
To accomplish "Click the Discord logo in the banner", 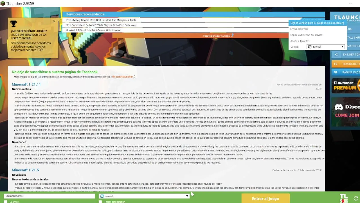I will click(339, 107).
